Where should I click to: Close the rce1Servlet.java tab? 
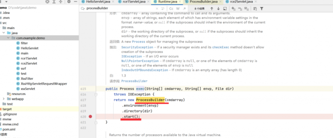coord(148,2)
